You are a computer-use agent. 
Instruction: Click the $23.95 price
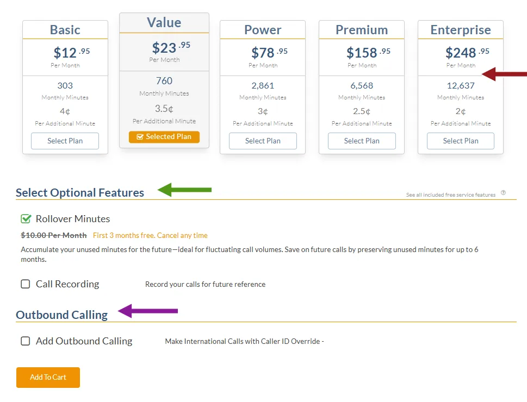click(x=171, y=47)
